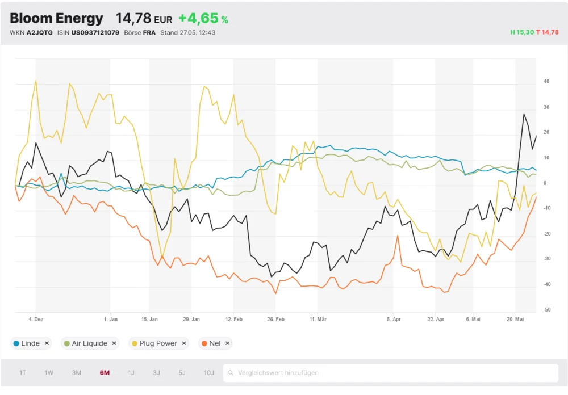Select the 1W time range
Viewport: 568px width, 395px height.
coord(49,373)
